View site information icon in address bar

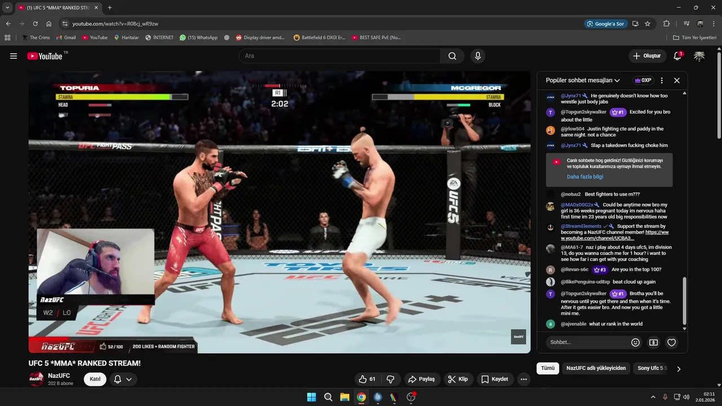point(65,24)
